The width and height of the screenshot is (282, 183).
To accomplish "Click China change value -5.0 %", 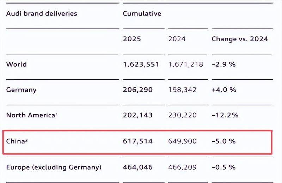I will [x=223, y=141].
